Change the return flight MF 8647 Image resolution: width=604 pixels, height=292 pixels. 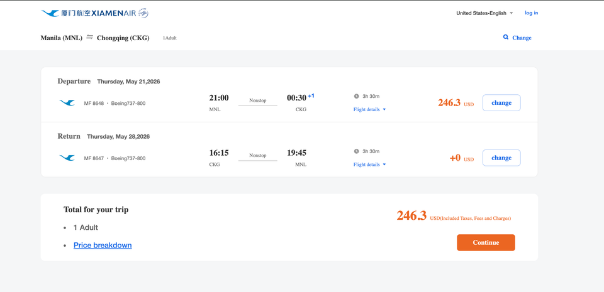click(501, 158)
